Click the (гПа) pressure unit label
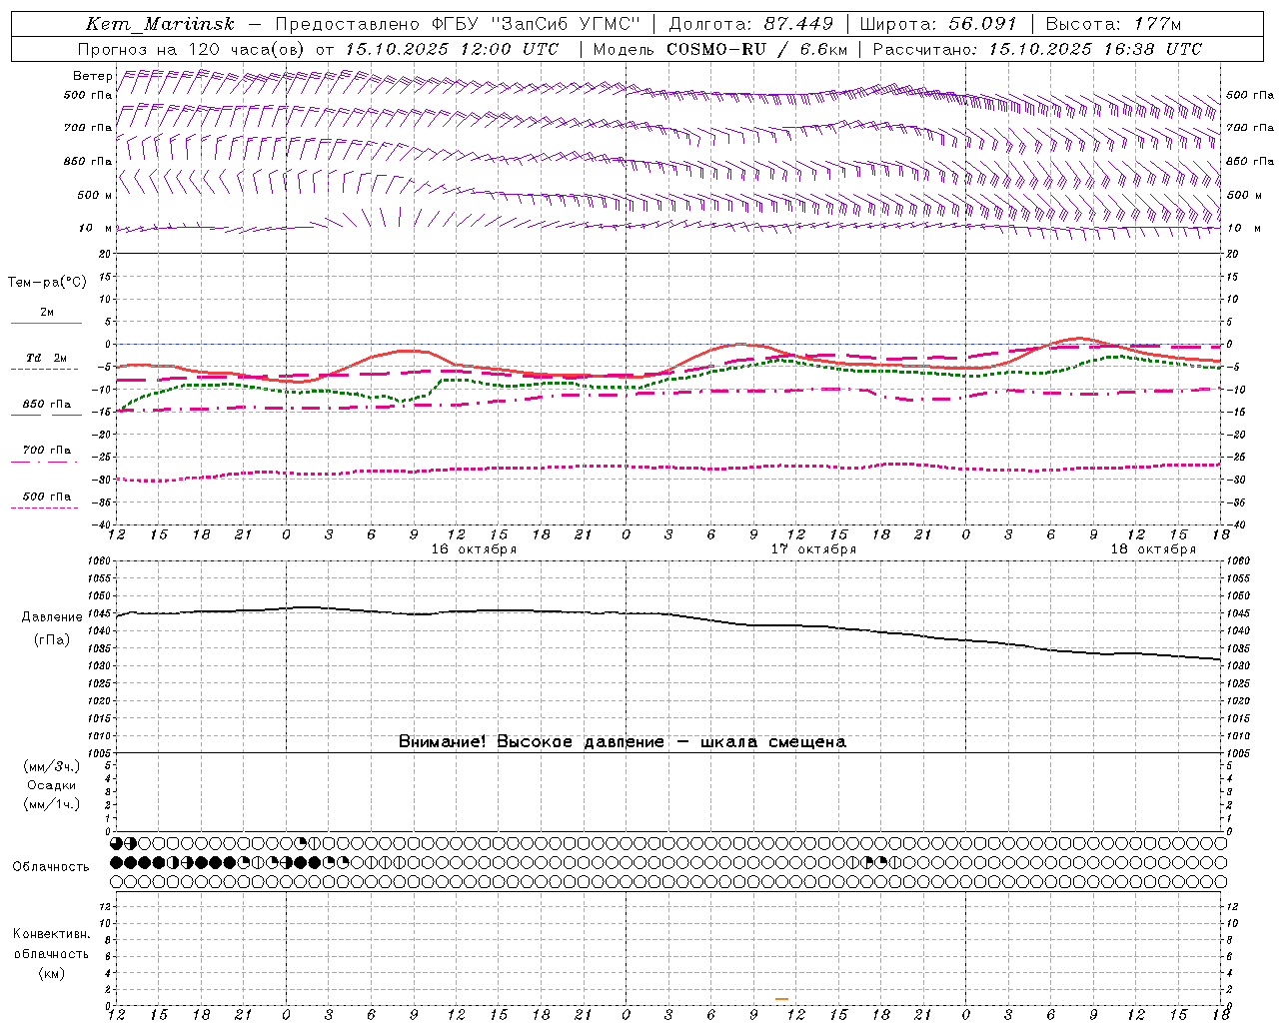 (x=52, y=640)
